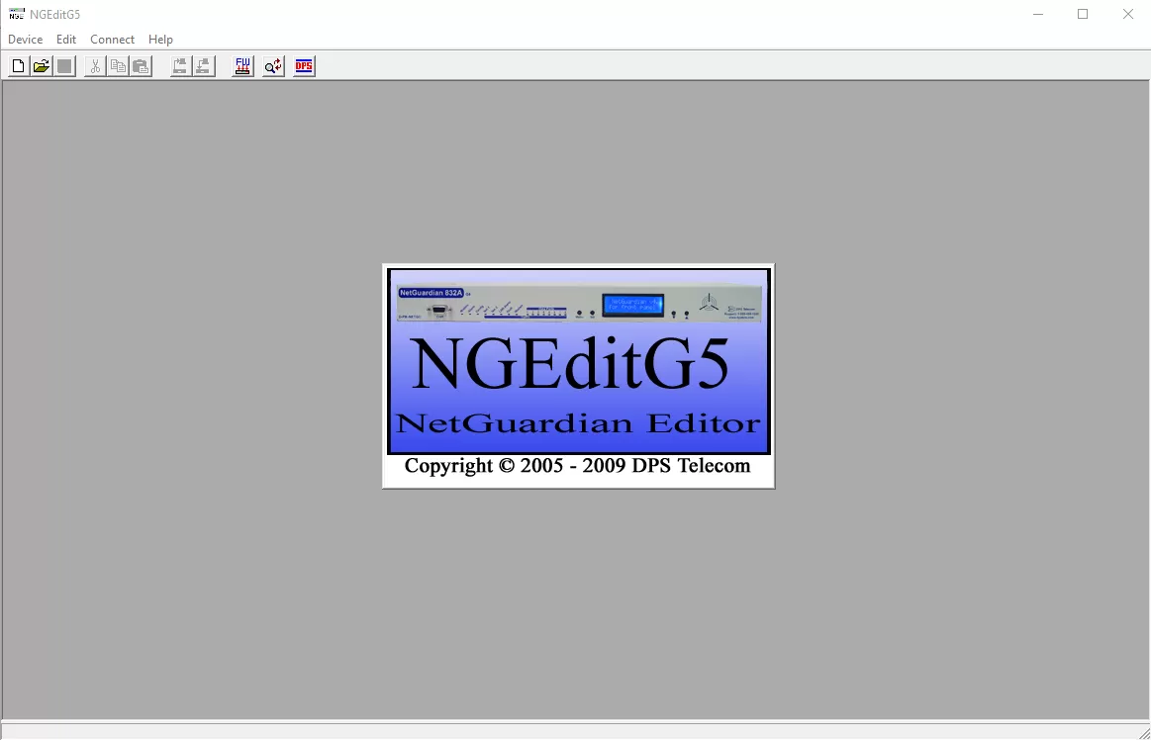
Task: Click the Copy toolbar icon
Action: point(118,66)
